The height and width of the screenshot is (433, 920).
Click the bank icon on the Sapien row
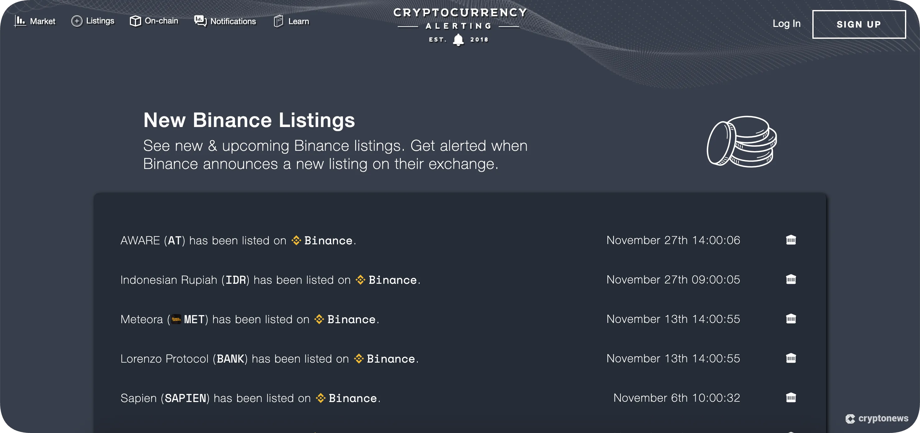(791, 398)
